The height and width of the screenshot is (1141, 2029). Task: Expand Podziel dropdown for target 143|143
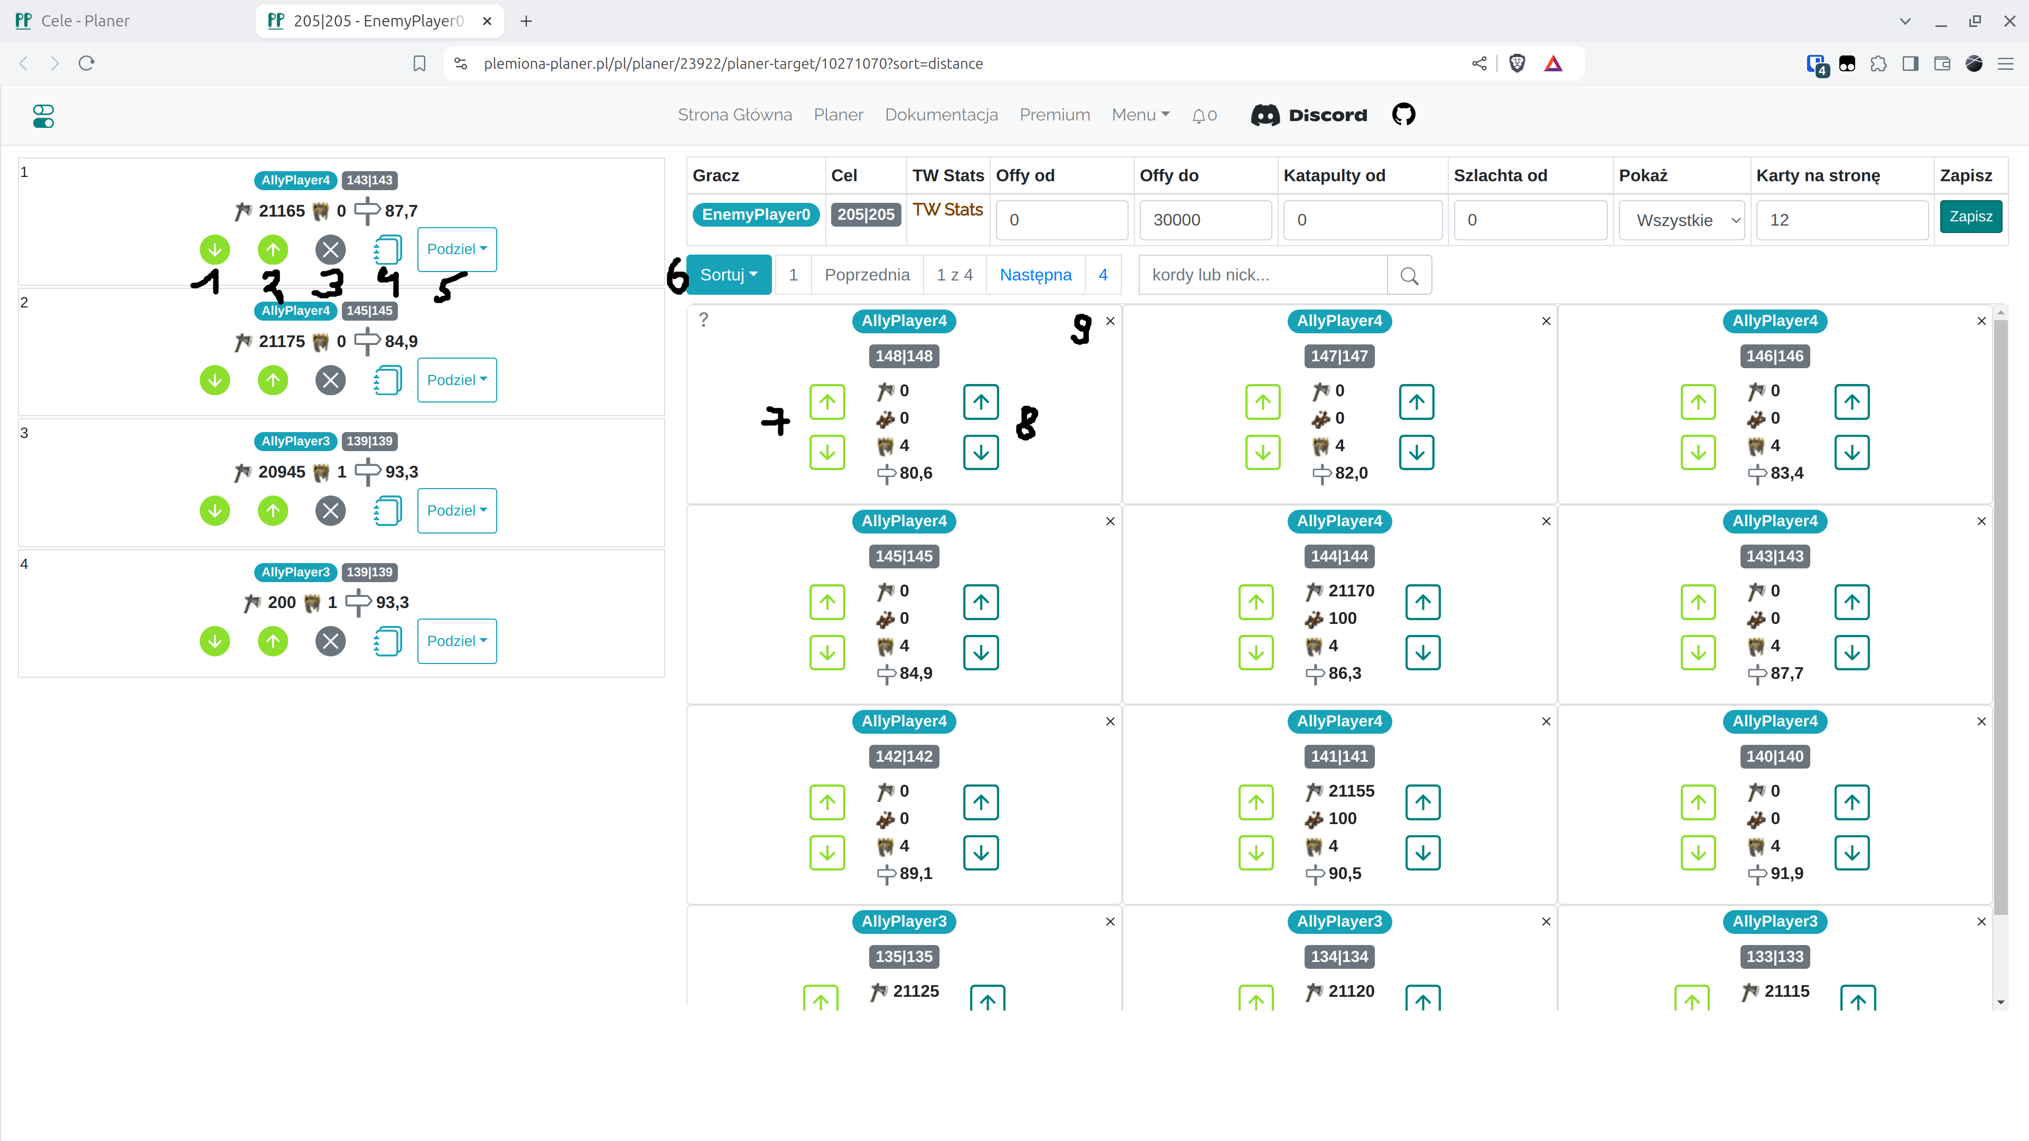coord(457,250)
